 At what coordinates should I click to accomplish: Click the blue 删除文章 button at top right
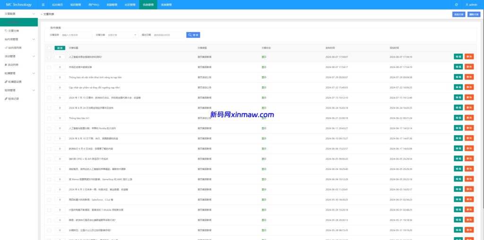tap(474, 14)
